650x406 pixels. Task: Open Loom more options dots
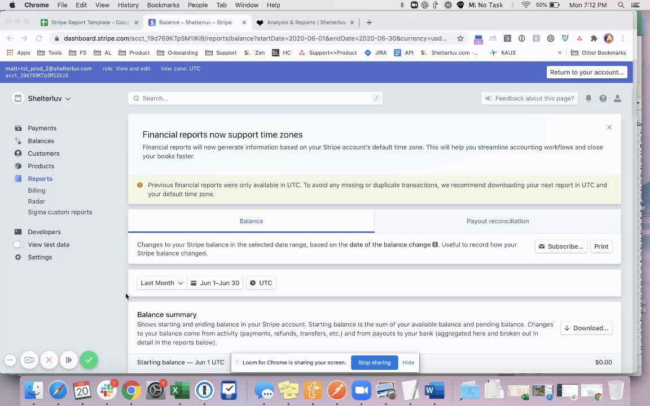tap(10, 360)
